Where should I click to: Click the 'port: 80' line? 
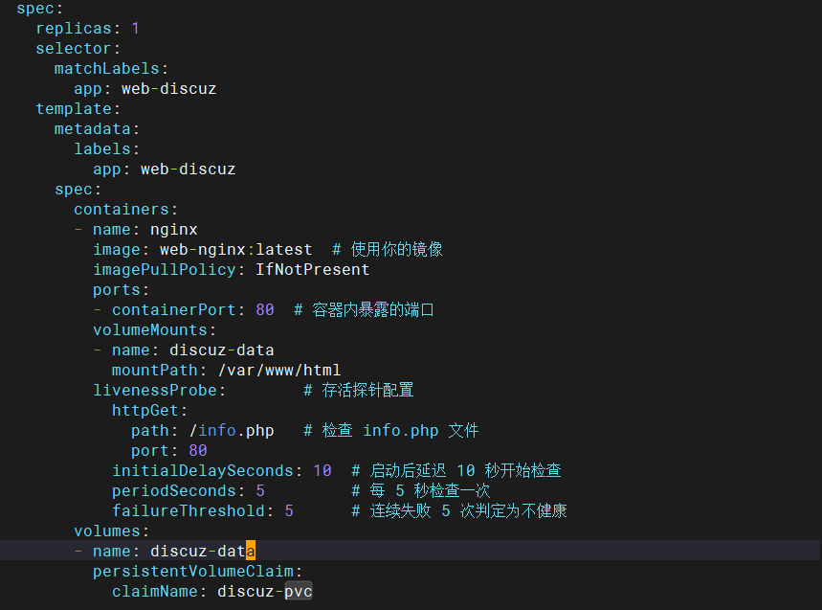tap(168, 450)
